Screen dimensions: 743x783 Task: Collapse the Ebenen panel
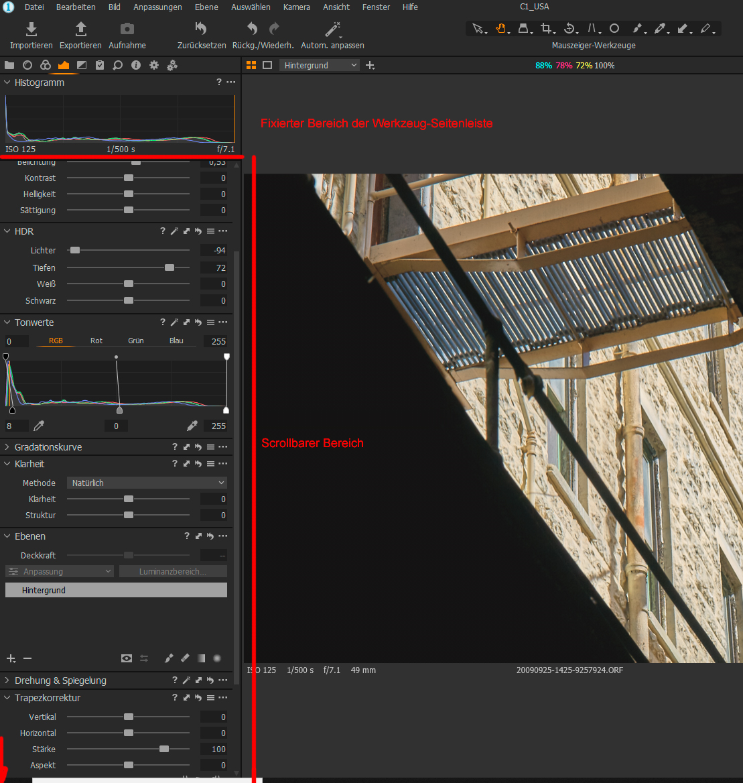(x=7, y=536)
